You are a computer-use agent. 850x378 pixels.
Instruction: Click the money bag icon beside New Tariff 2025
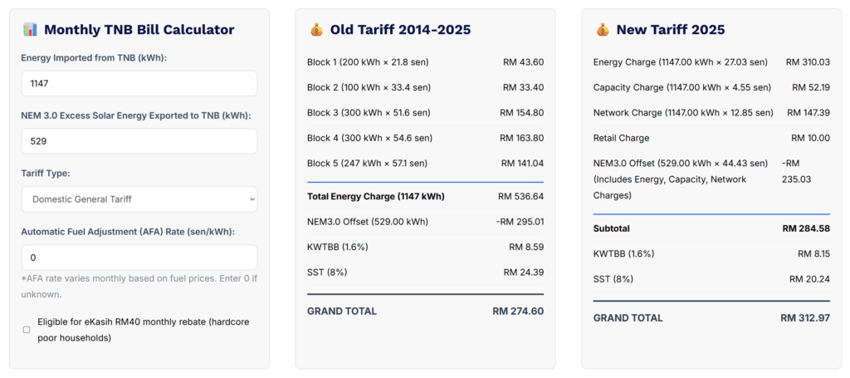point(603,30)
